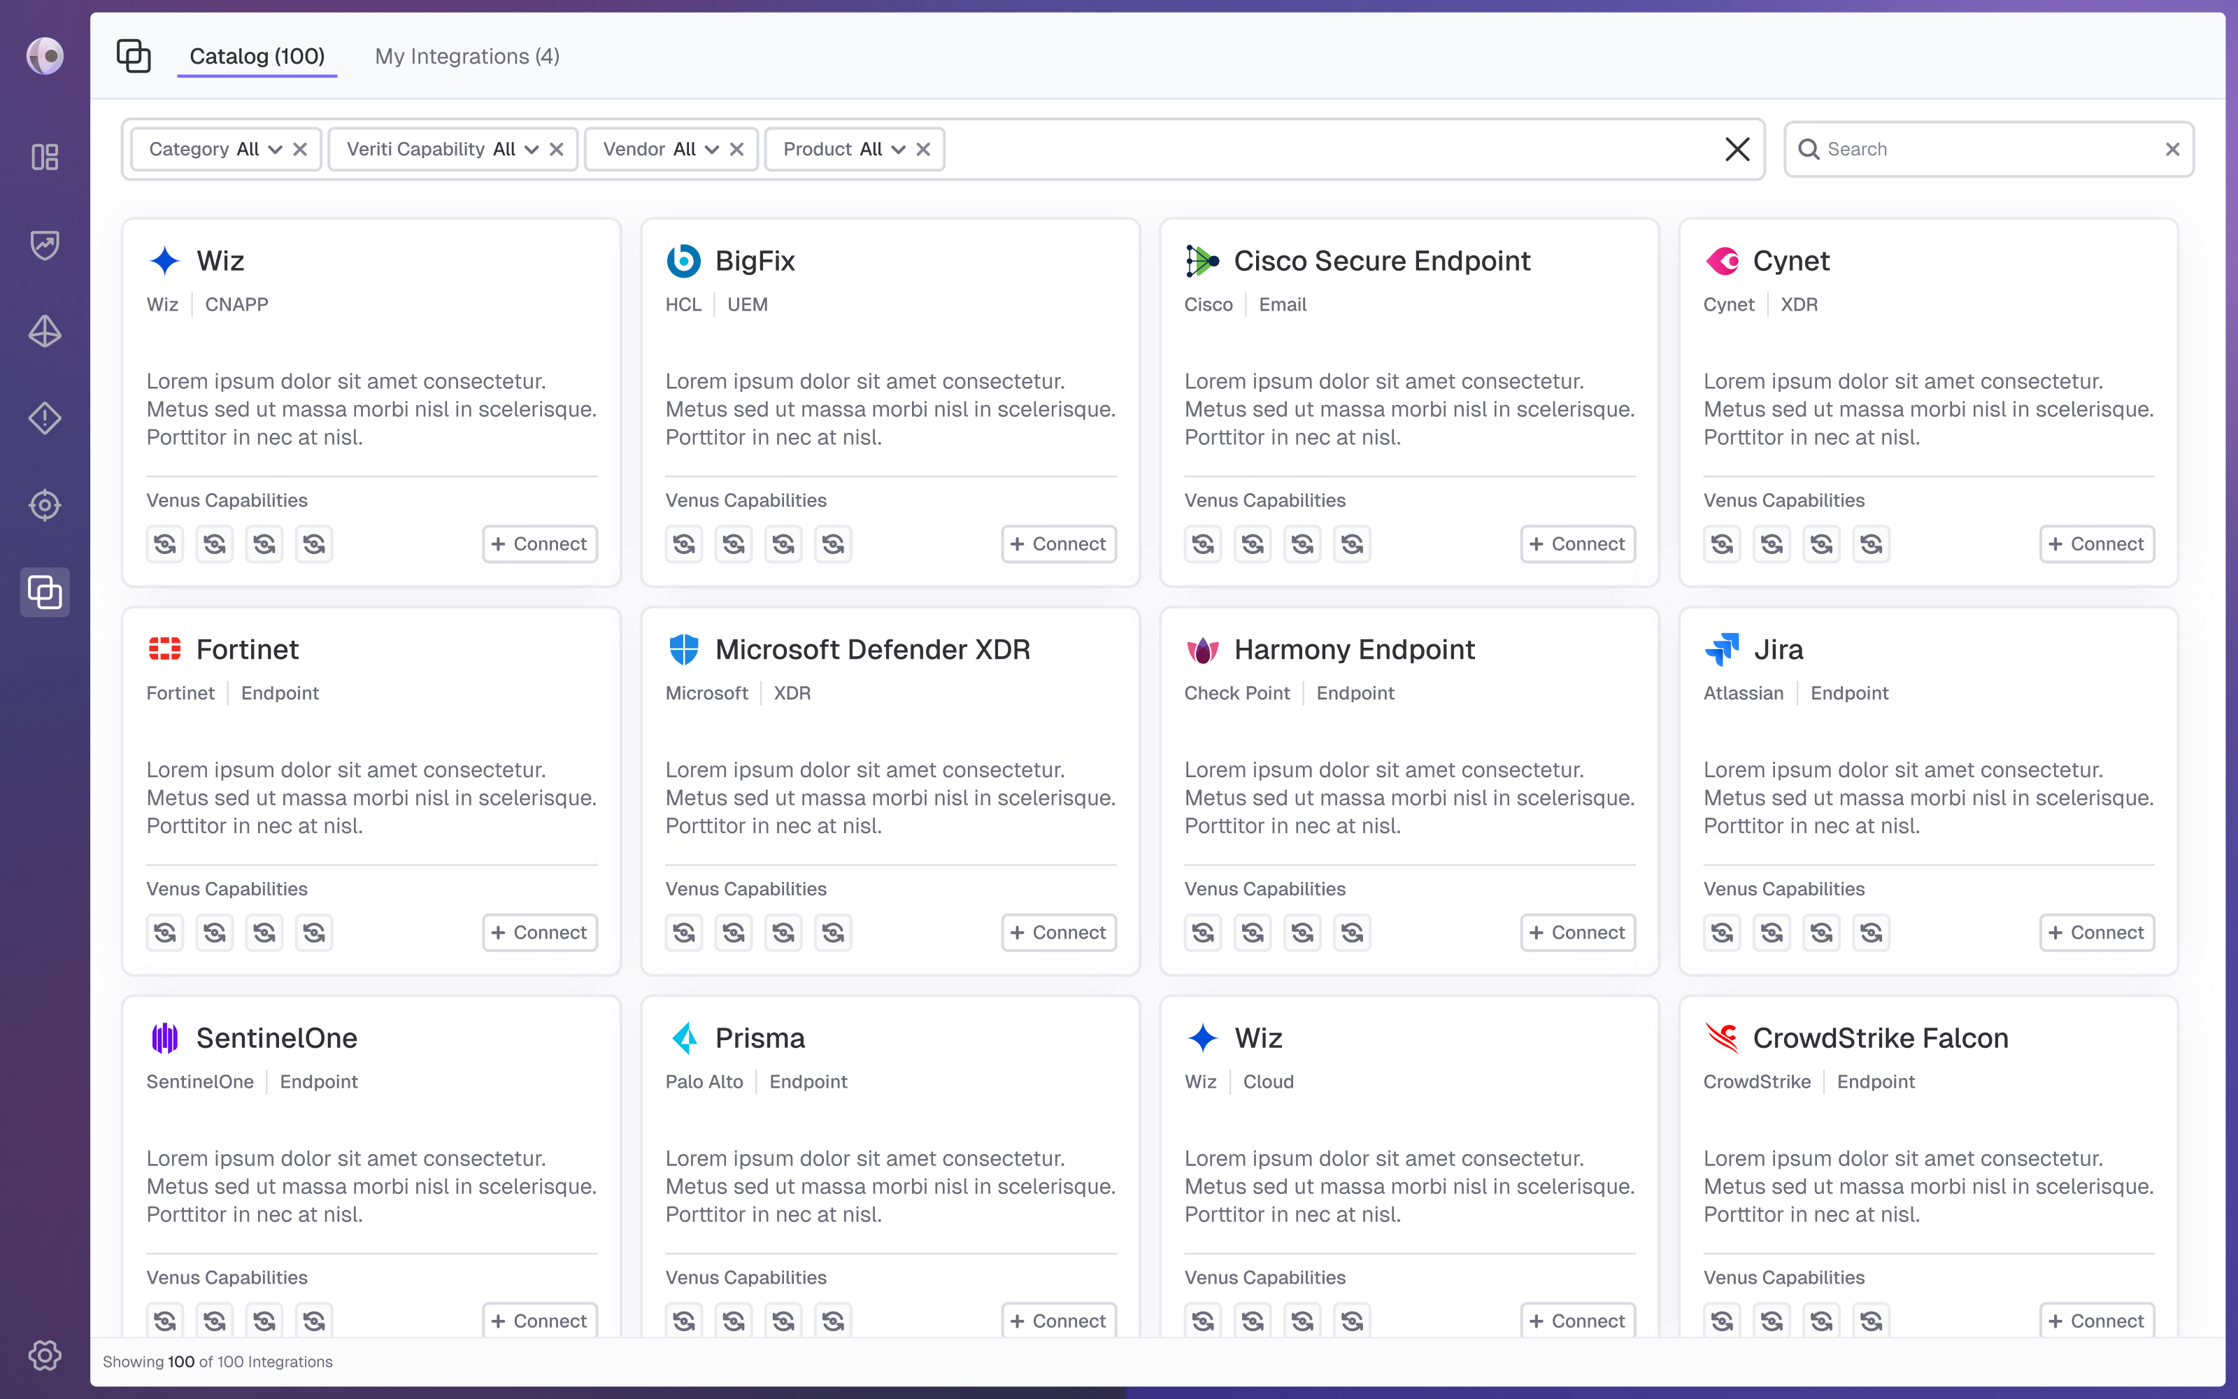Click 'Check Point' vendor label

tap(1236, 693)
